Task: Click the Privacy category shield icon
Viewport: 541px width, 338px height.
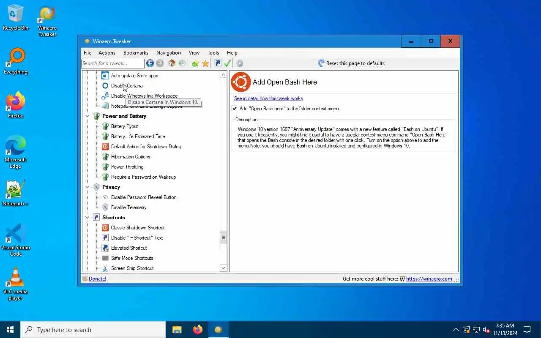Action: tap(96, 187)
